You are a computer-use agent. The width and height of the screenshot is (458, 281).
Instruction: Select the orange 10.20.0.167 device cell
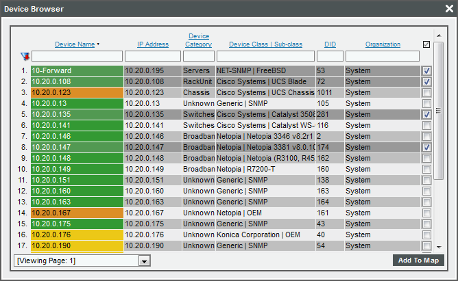pos(77,213)
